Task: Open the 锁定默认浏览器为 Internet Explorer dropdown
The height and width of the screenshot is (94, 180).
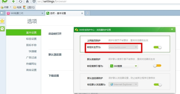Action: tap(123, 84)
